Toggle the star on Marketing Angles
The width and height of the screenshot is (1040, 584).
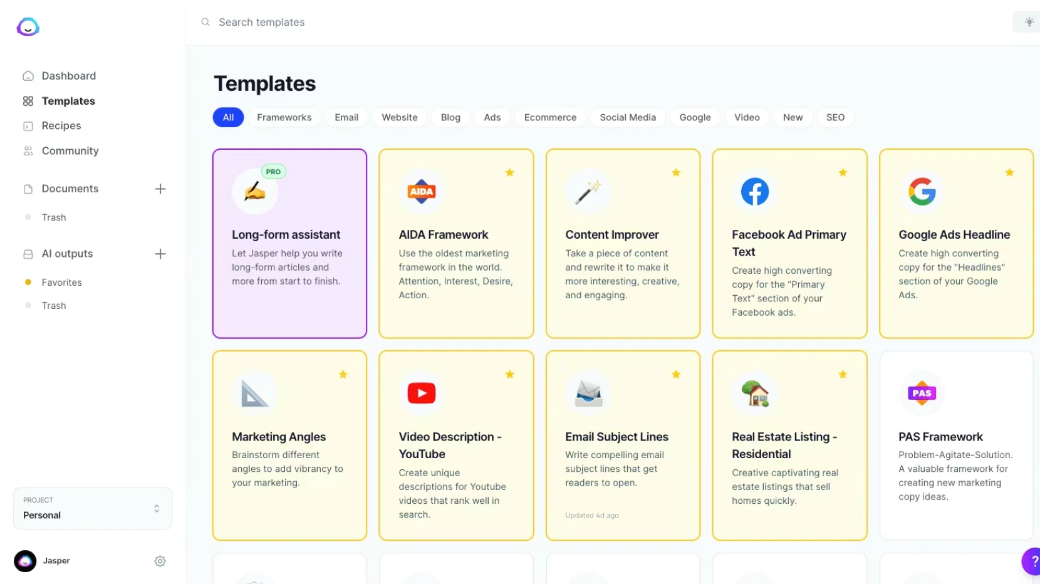click(343, 374)
